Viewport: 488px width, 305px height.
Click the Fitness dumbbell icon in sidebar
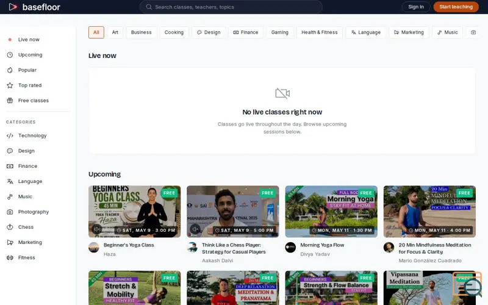click(x=10, y=257)
